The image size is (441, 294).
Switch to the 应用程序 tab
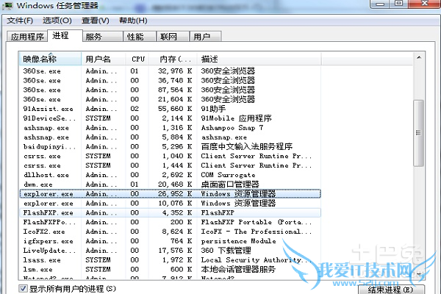(x=27, y=37)
